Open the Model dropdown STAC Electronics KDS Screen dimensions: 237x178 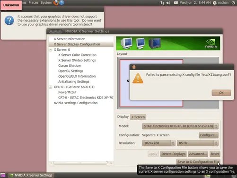tap(180, 126)
